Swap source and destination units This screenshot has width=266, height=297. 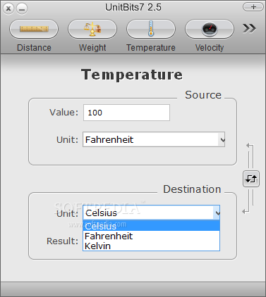click(x=251, y=179)
